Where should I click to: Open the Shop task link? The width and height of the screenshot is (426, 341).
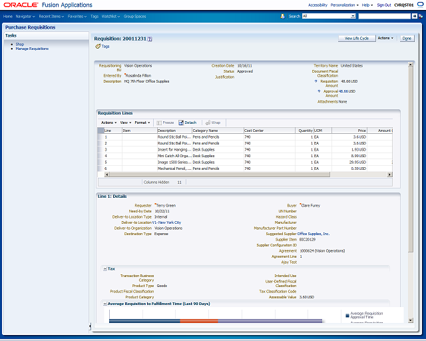[20, 44]
